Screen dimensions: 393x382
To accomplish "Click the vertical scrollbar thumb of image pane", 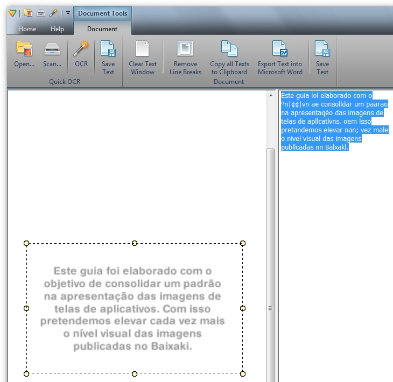I will click(x=271, y=265).
